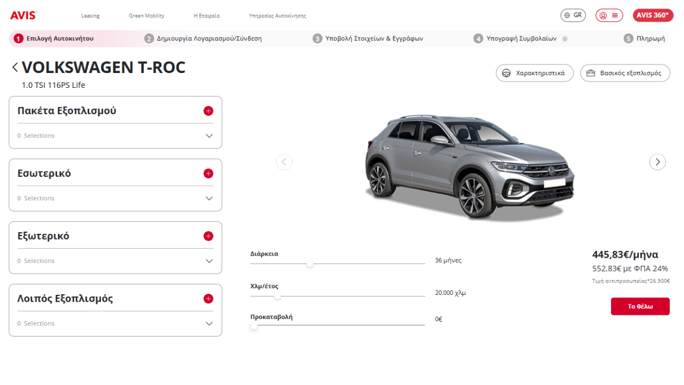Click the 445,83€/μήνα price text
The width and height of the screenshot is (684, 385).
pyautogui.click(x=625, y=254)
